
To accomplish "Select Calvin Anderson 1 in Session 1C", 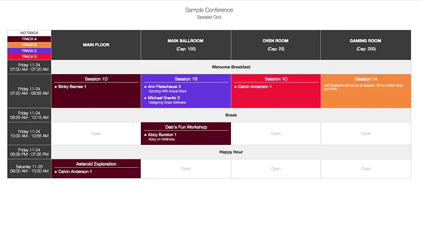I will point(254,86).
